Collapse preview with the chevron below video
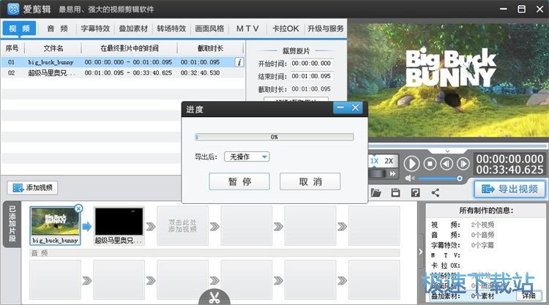549x305 pixels. (x=447, y=151)
